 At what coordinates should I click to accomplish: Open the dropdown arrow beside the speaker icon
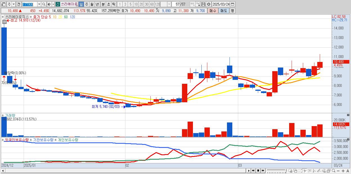(x=53, y=4)
